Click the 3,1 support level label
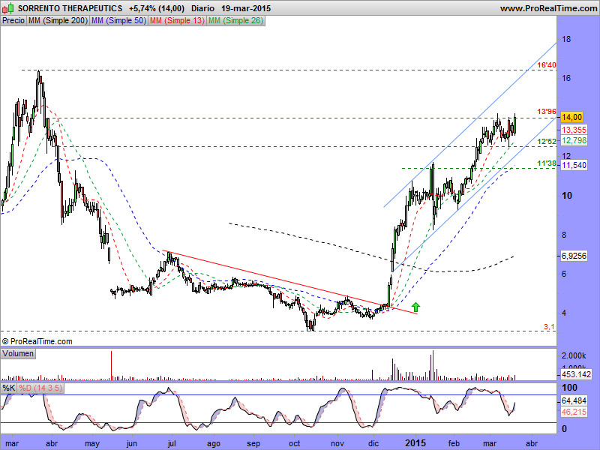 click(x=549, y=327)
